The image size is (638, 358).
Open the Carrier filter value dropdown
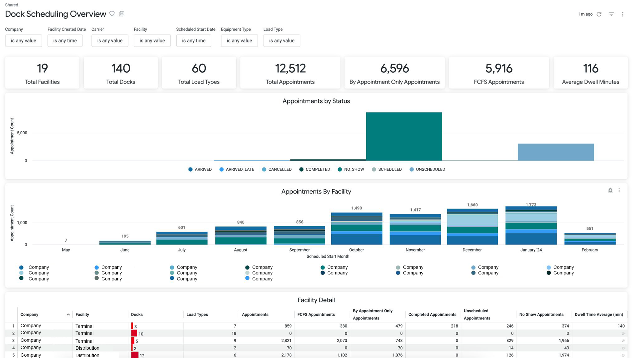110,40
